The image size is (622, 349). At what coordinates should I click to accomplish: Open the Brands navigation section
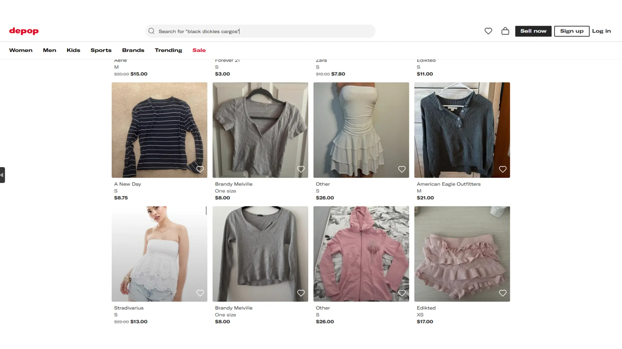(133, 50)
